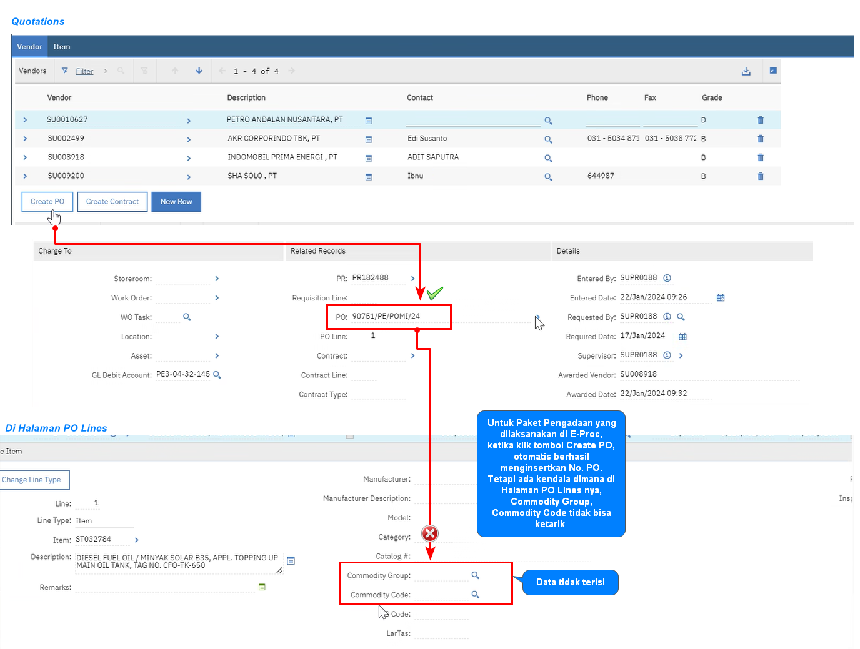This screenshot has width=860, height=649.
Task: Open GL Debit Account search icon
Action: pyautogui.click(x=217, y=375)
